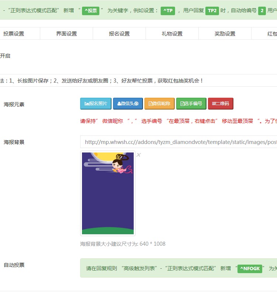The width and height of the screenshot is (277, 292).
Task: Open the 奖励设置 tab
Action: [x=225, y=34]
